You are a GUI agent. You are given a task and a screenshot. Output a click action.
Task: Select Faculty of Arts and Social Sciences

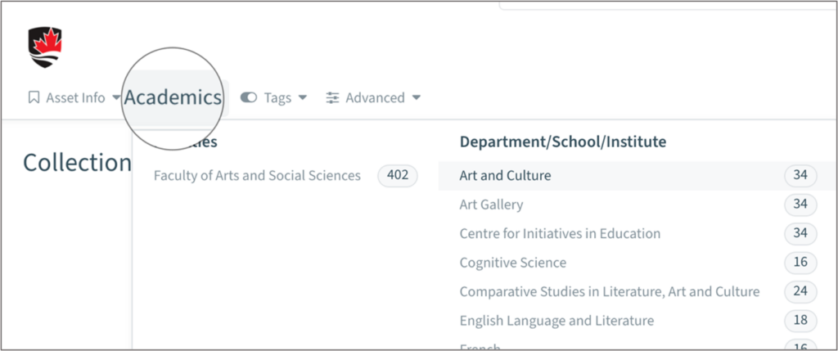(257, 175)
